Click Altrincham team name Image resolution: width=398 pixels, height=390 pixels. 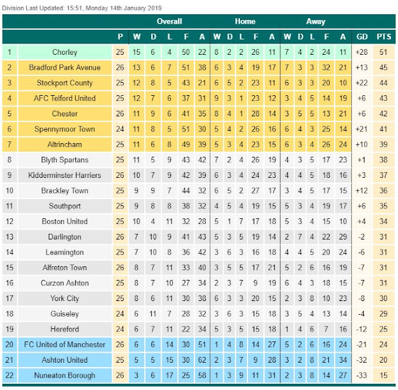65,144
